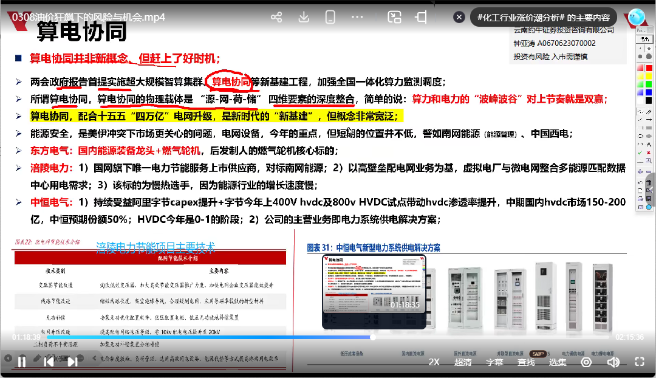Skip to the next video
This screenshot has width=656, height=378.
click(72, 361)
